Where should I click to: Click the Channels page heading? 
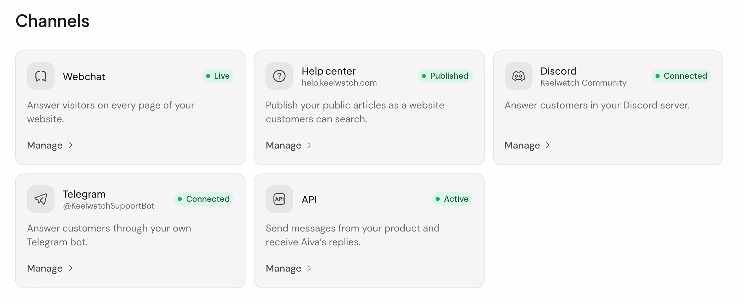pos(52,21)
